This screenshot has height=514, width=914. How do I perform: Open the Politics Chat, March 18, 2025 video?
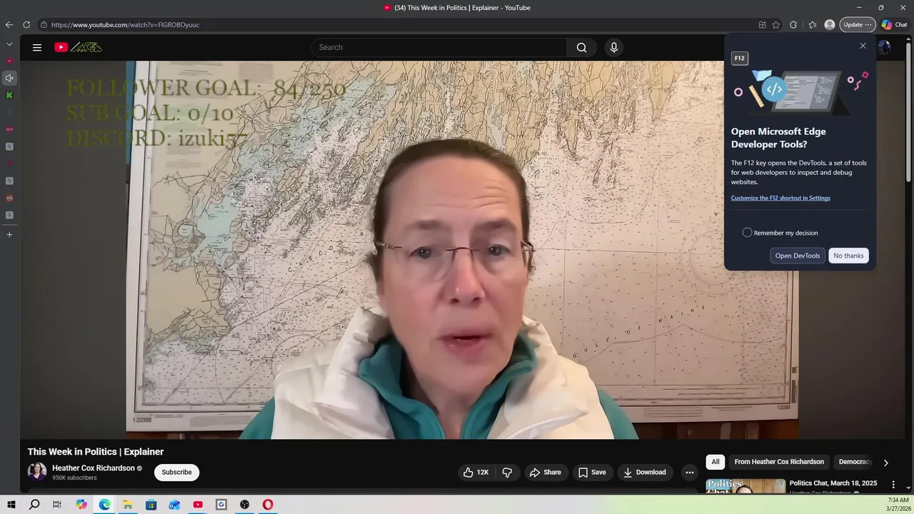833,483
